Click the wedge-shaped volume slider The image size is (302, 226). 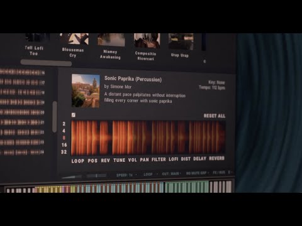(72, 176)
